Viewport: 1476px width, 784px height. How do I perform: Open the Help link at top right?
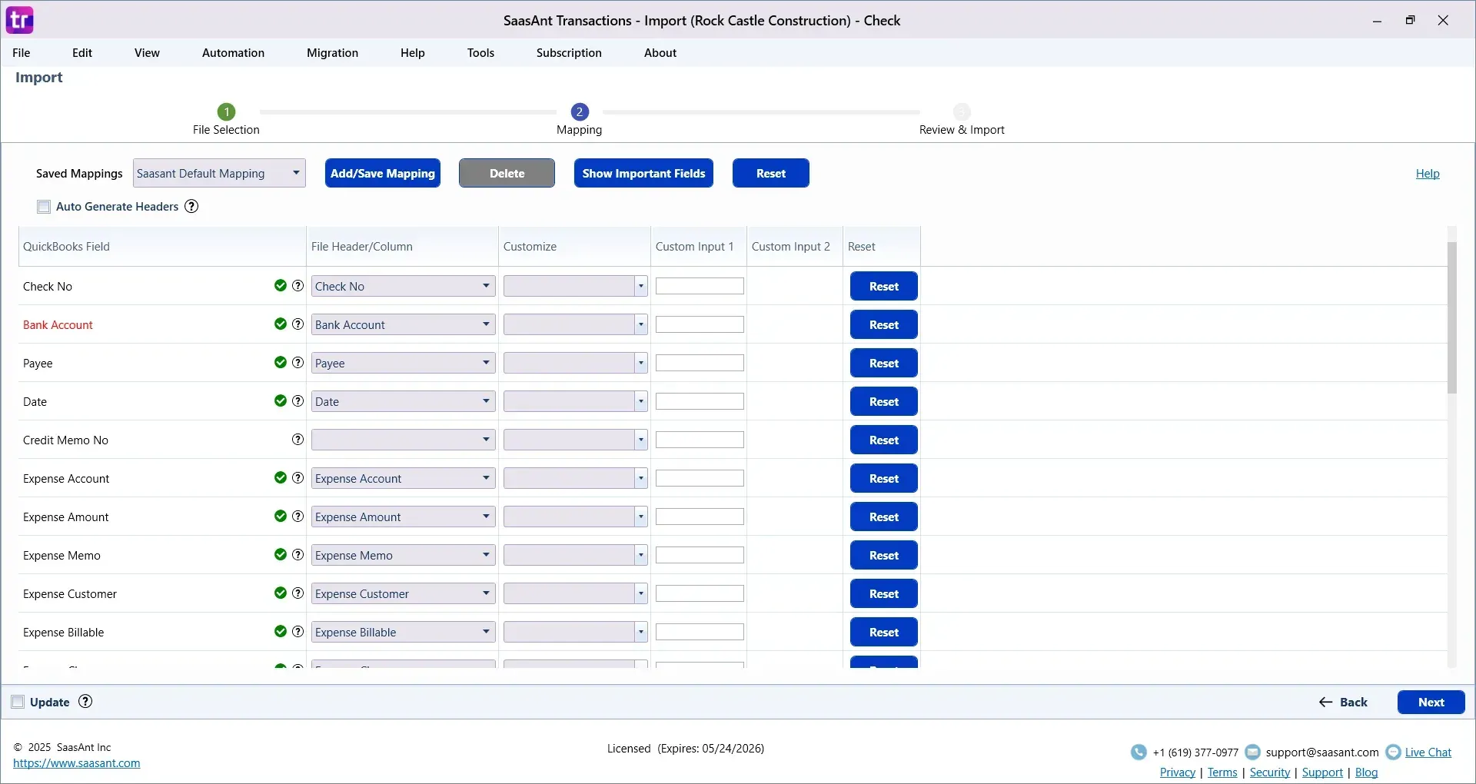click(1428, 174)
